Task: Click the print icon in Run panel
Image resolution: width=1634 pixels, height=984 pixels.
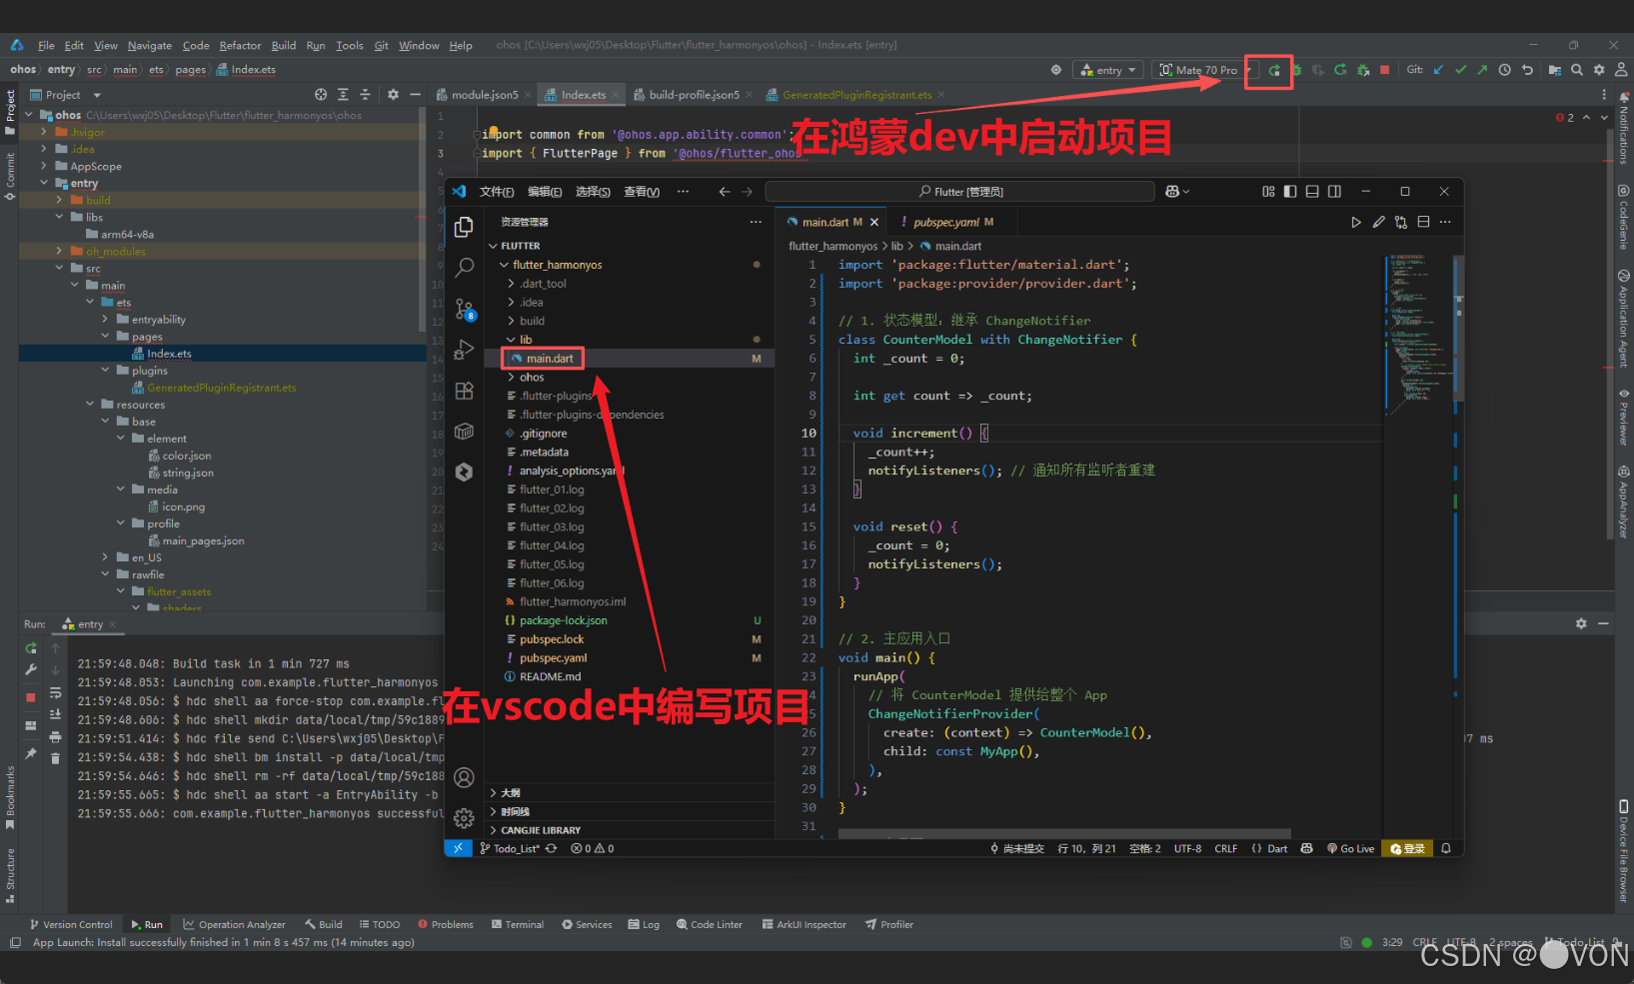Action: (x=55, y=737)
